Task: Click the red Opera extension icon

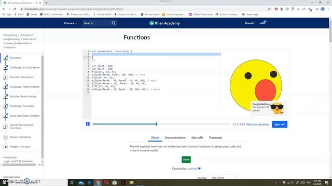Action: pyautogui.click(x=276, y=9)
